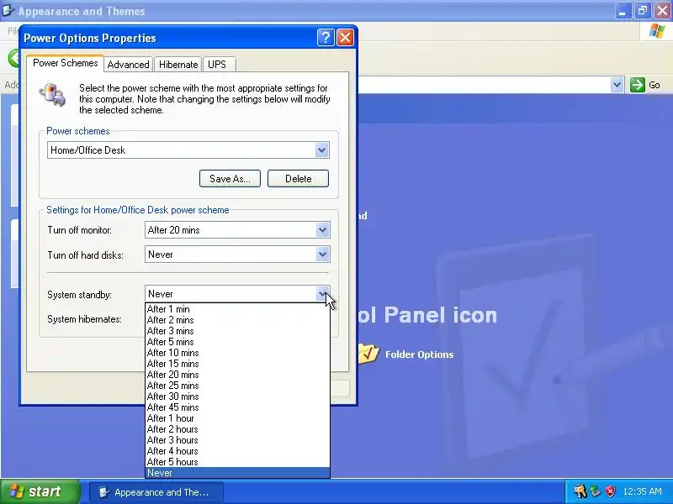Select After 5 hours standby option

(x=238, y=462)
